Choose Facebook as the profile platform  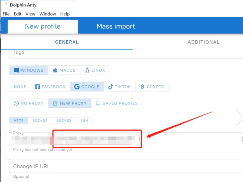50,87
